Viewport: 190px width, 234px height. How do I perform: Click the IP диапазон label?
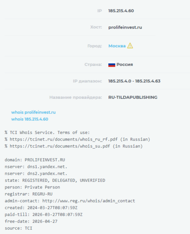[x=87, y=81]
